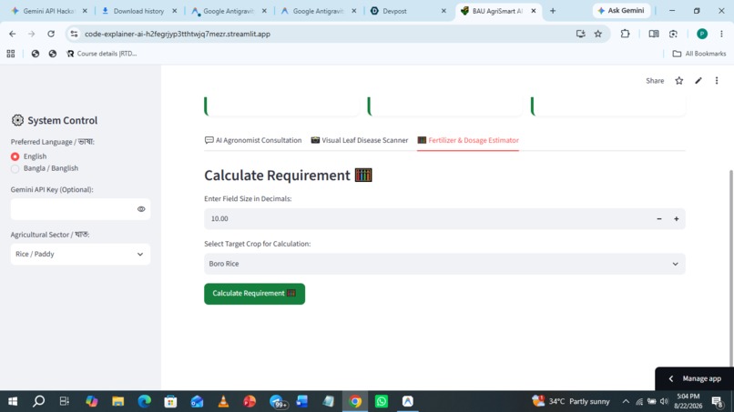Reload the page with refresh icon
The height and width of the screenshot is (412, 734).
tap(51, 34)
